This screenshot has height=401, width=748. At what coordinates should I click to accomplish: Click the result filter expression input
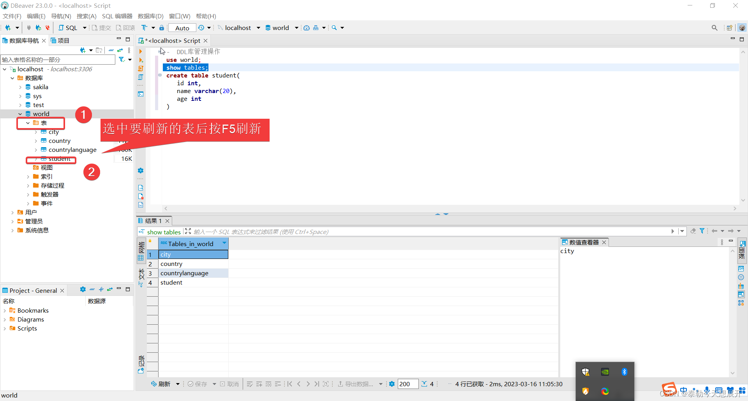(x=430, y=232)
